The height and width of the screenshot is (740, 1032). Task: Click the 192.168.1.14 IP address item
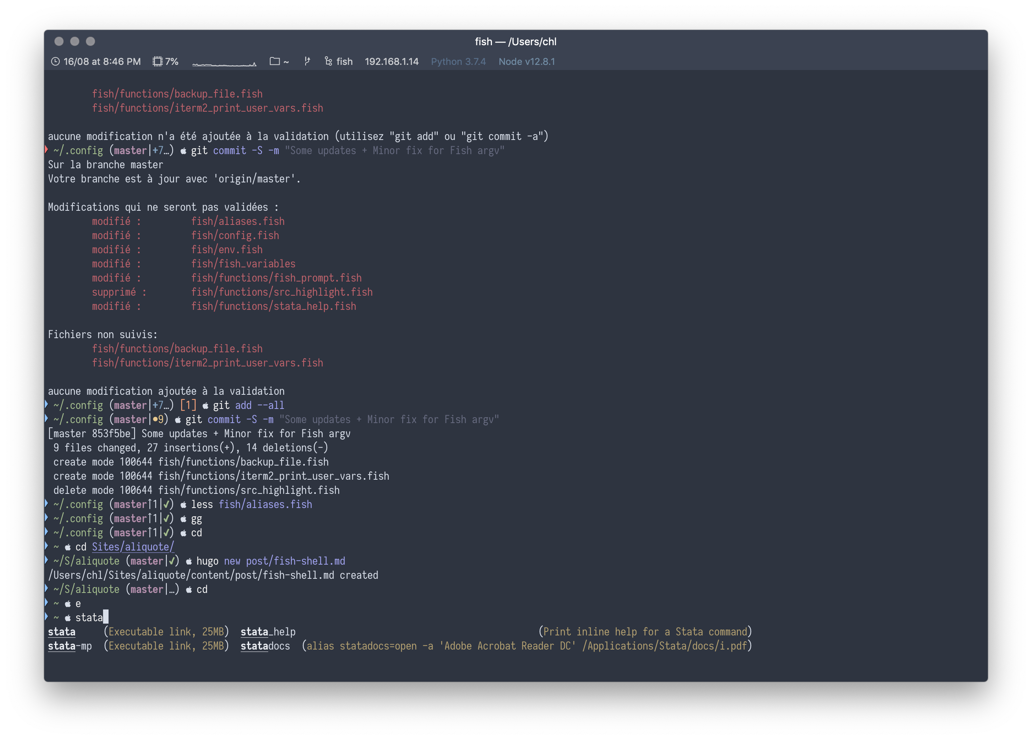coord(391,61)
